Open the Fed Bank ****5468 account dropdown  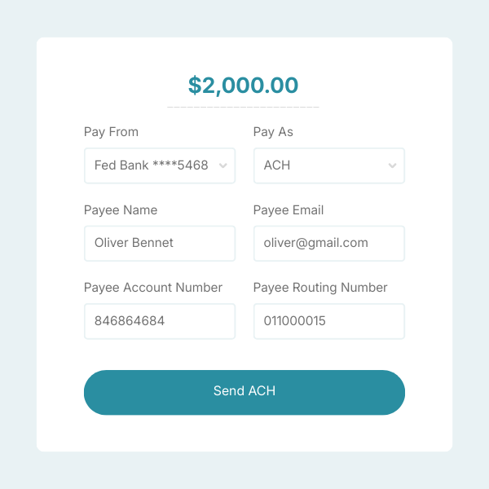pyautogui.click(x=152, y=165)
